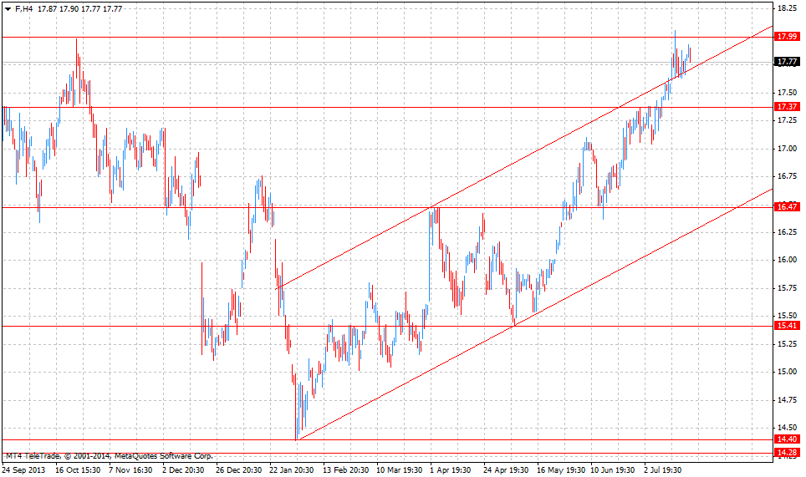Viewport: 806px width, 477px height.
Task: Click the F,H4 symbol and OHLC header text
Action: pyautogui.click(x=69, y=8)
